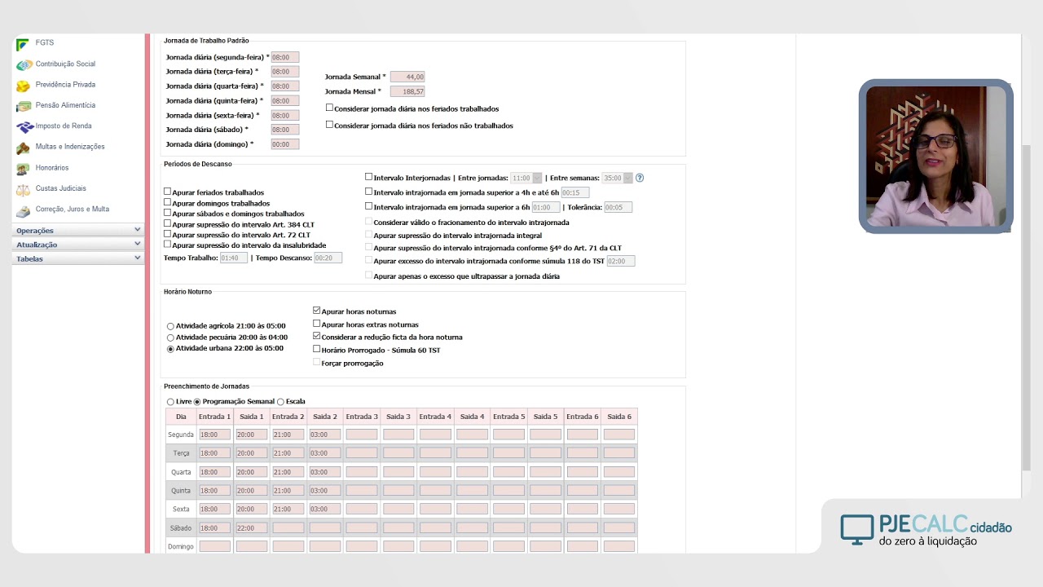
Task: Open the Contribuição Social menu entry
Action: pos(65,64)
